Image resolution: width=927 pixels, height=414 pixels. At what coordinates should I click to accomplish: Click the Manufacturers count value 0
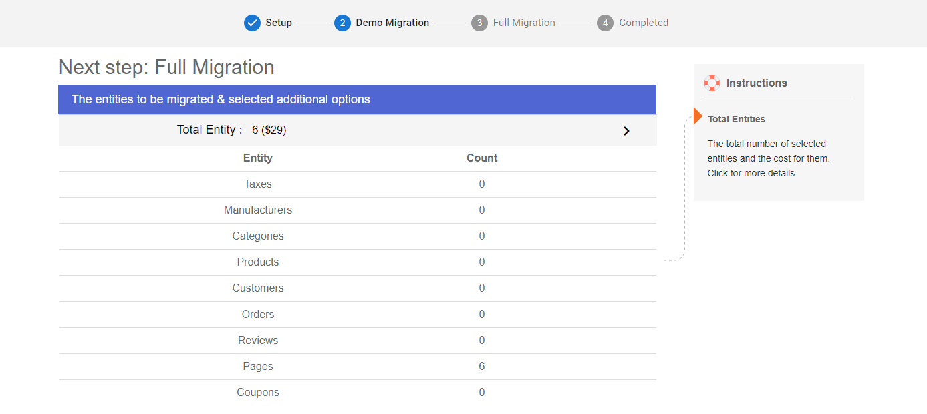[482, 210]
